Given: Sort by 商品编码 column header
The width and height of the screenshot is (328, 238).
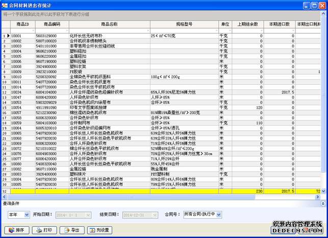Looking at the screenshot, I should 52,24.
